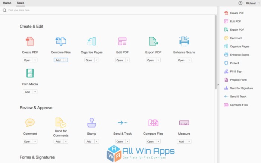Click the Open button under Create PDF
261x163 pixels.
coord(28,60)
